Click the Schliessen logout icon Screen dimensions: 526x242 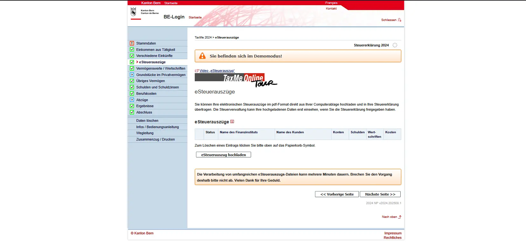pyautogui.click(x=399, y=20)
